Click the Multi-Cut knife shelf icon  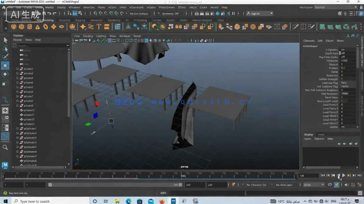(295, 27)
